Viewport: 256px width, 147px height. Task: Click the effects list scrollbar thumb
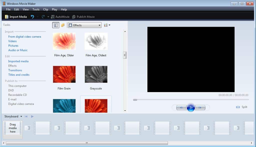click(125, 55)
